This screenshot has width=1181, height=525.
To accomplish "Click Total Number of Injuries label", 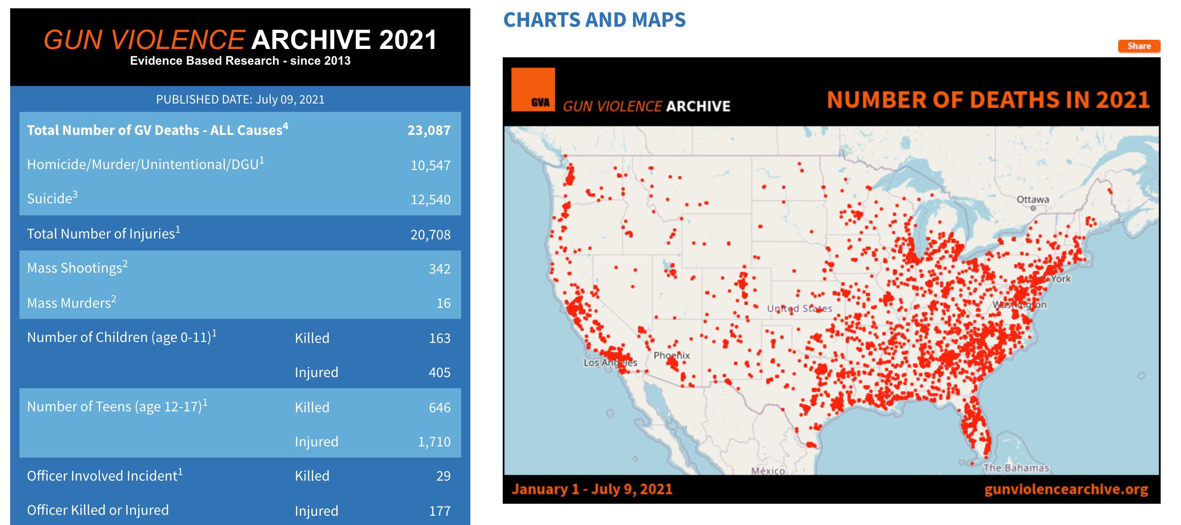I will point(103,233).
